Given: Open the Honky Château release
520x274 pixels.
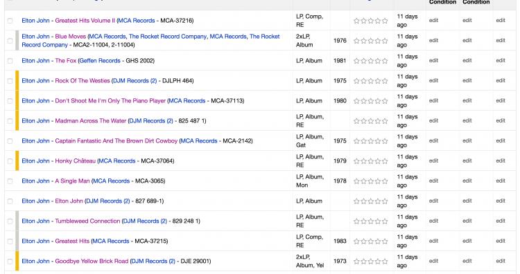Looking at the screenshot, I should 76,161.
